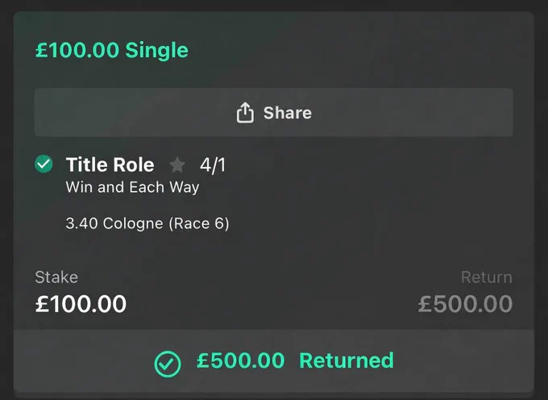The width and height of the screenshot is (548, 400).
Task: Click the Win and Each Way market text
Action: click(x=132, y=187)
